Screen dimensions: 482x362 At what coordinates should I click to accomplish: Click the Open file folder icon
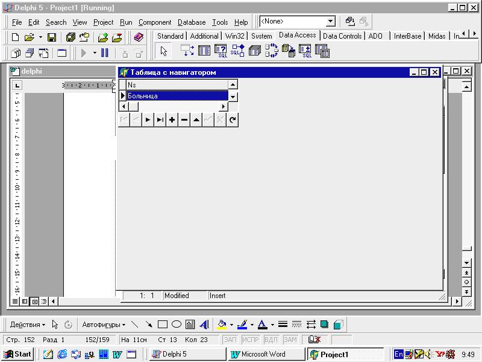pyautogui.click(x=30, y=37)
